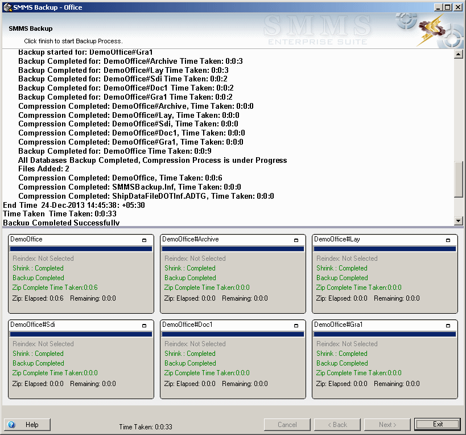Click 'Backup Completed' in DemoOffice#Doc1 panel
The width and height of the screenshot is (466, 435).
(190, 363)
